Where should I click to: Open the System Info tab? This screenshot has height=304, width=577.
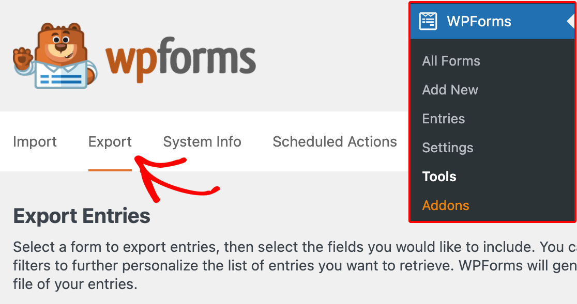click(202, 142)
